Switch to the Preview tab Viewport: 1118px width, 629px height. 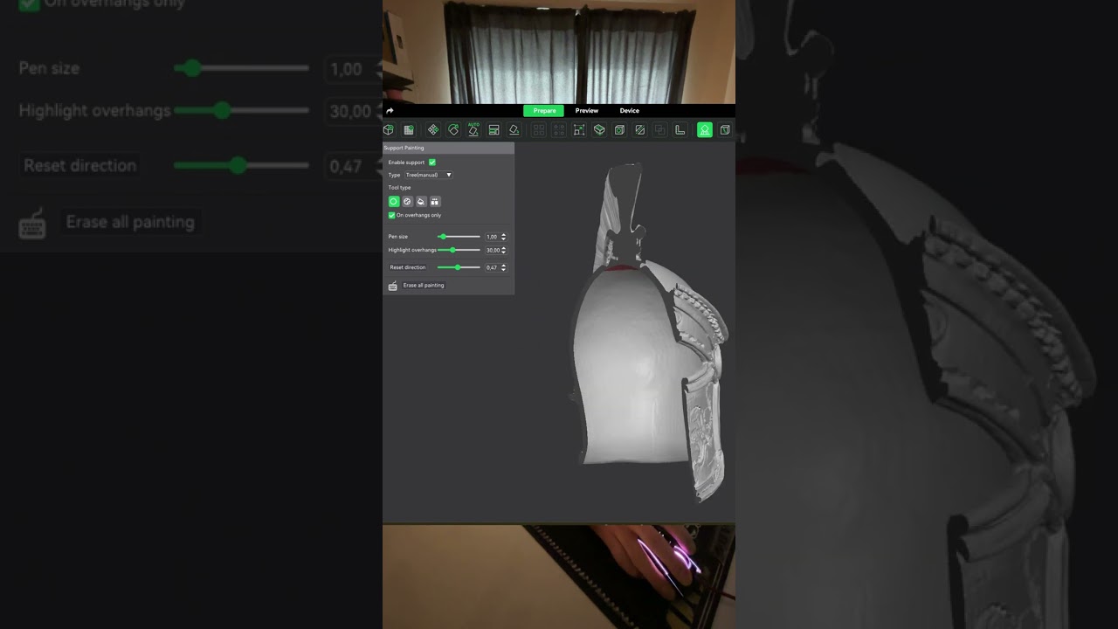587,111
